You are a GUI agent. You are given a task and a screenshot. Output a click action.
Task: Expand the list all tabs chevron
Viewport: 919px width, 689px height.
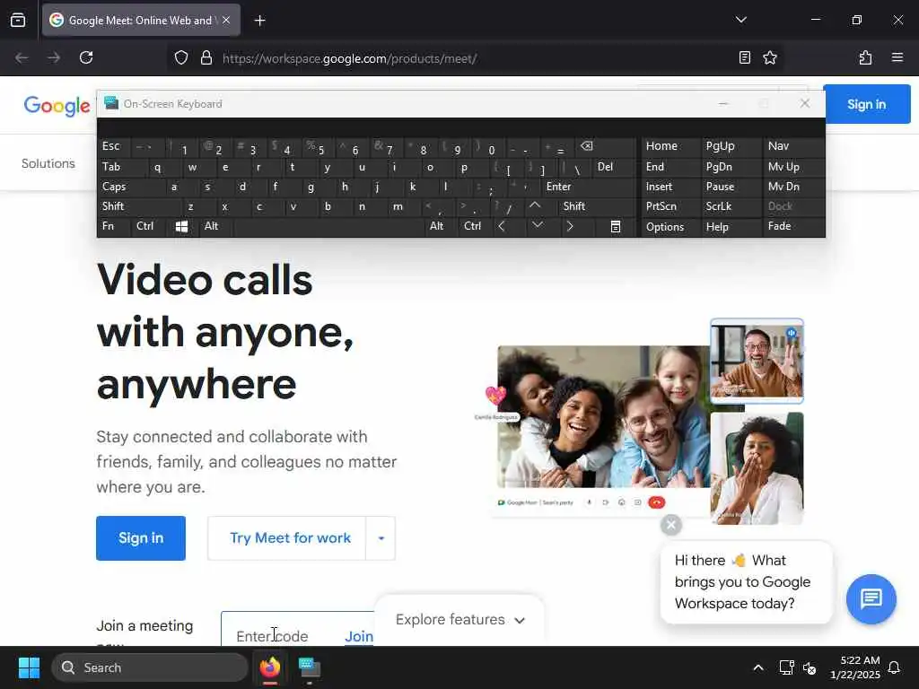click(740, 20)
